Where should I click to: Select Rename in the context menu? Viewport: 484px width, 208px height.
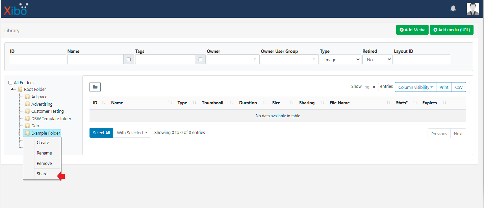(x=44, y=153)
